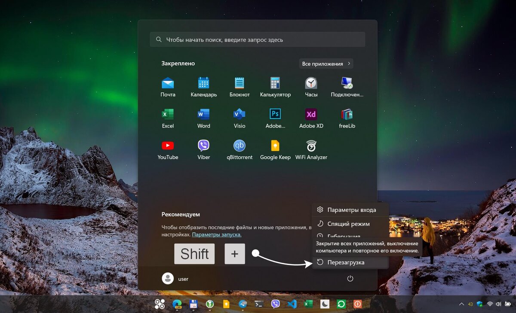The width and height of the screenshot is (516, 313).
Task: Open Visio from pinned apps
Action: (240, 119)
